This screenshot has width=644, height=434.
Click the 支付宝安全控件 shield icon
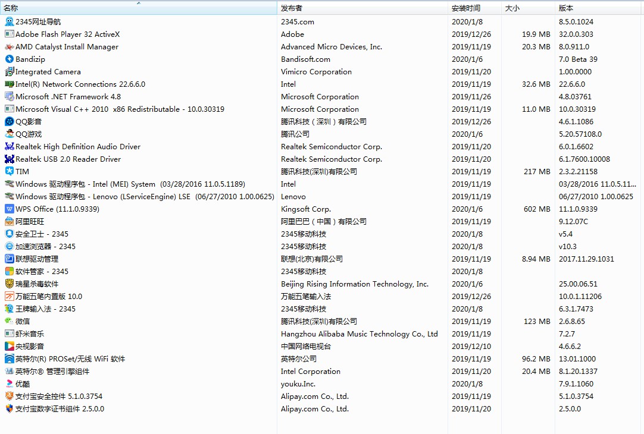[9, 397]
